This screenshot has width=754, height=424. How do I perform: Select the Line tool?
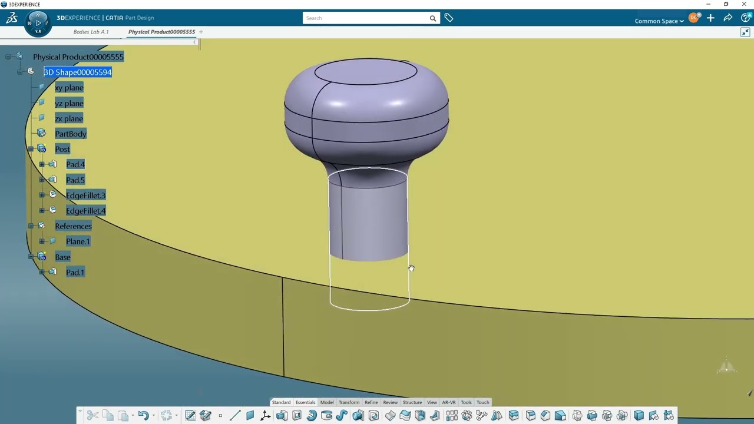pos(235,416)
